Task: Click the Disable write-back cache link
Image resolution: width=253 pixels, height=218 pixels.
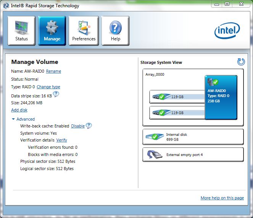Action: (x=78, y=126)
